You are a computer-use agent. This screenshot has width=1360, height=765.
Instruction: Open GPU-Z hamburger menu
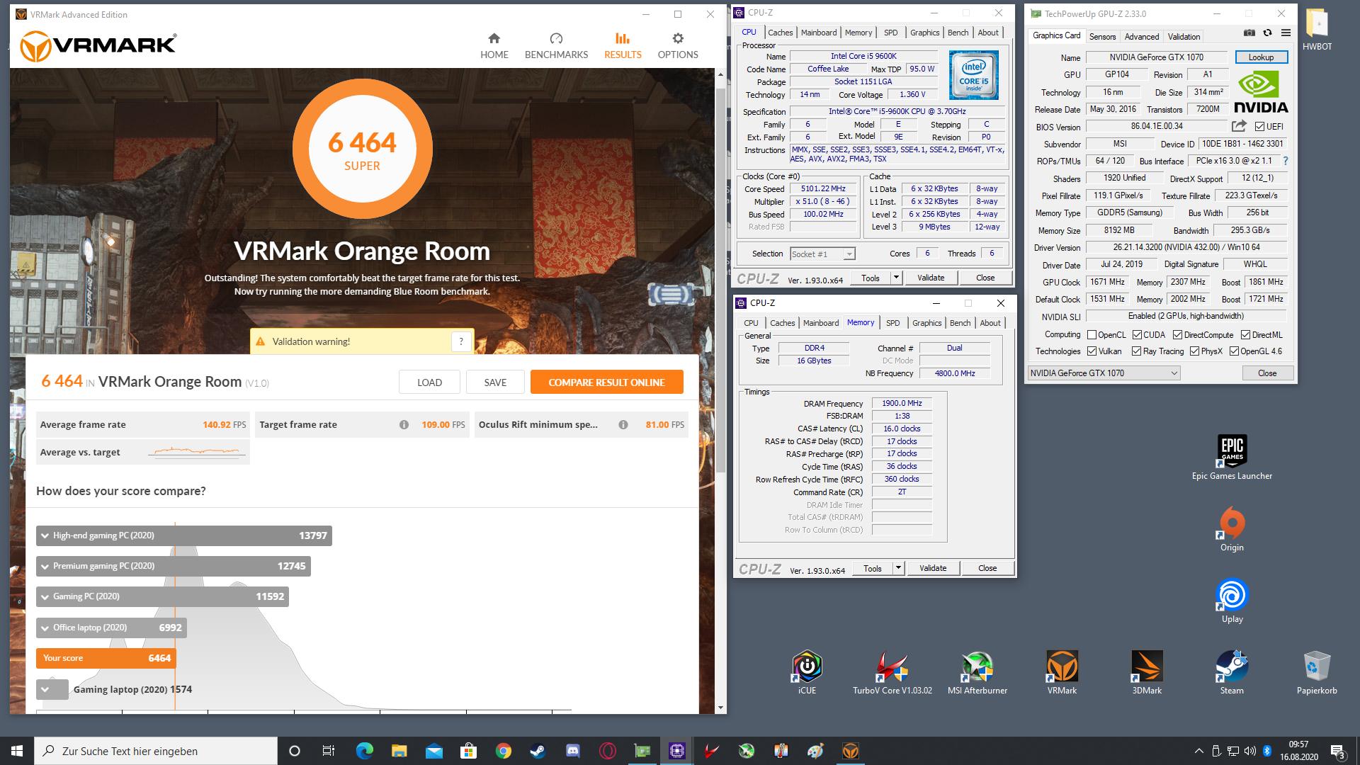[x=1286, y=33]
